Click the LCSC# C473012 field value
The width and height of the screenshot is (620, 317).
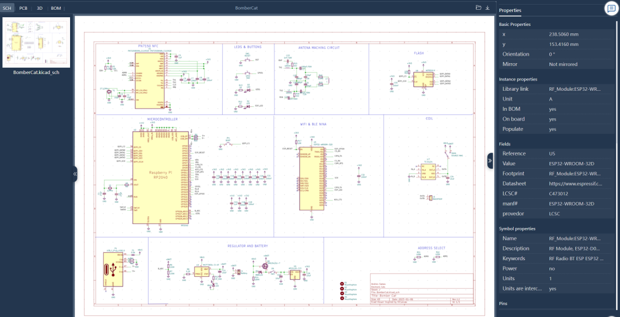point(560,194)
